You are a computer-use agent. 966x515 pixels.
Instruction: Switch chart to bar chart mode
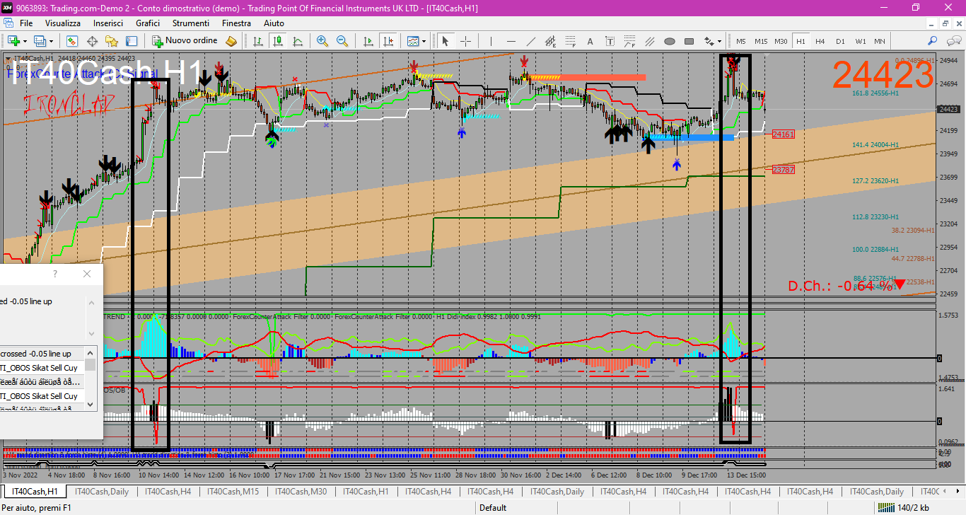tap(257, 41)
